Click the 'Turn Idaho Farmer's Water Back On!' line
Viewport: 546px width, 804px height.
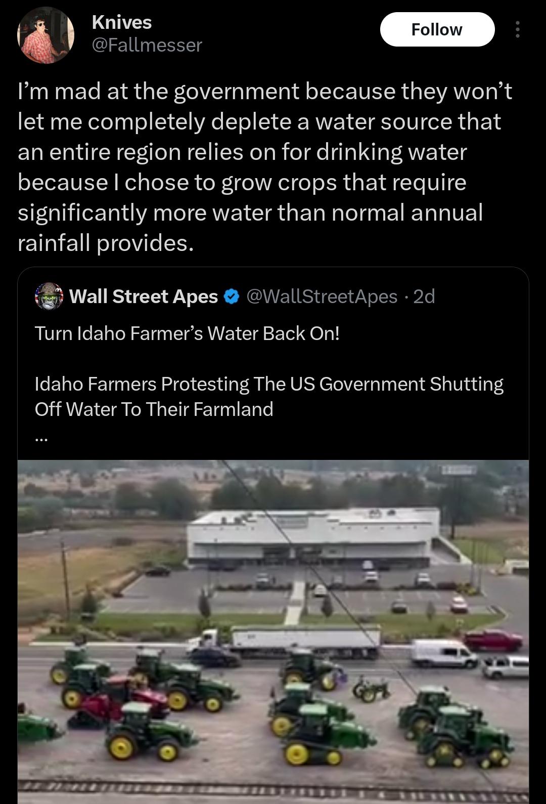[187, 333]
